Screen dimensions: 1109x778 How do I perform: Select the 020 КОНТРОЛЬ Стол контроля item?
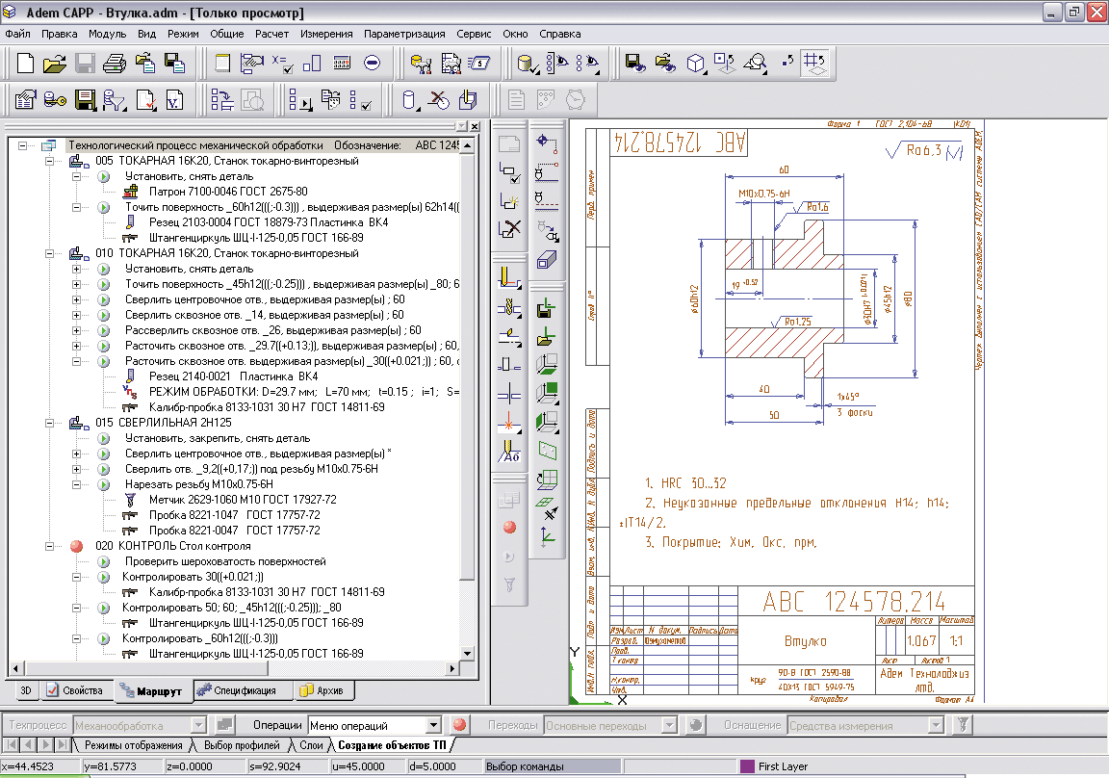pyautogui.click(x=172, y=546)
